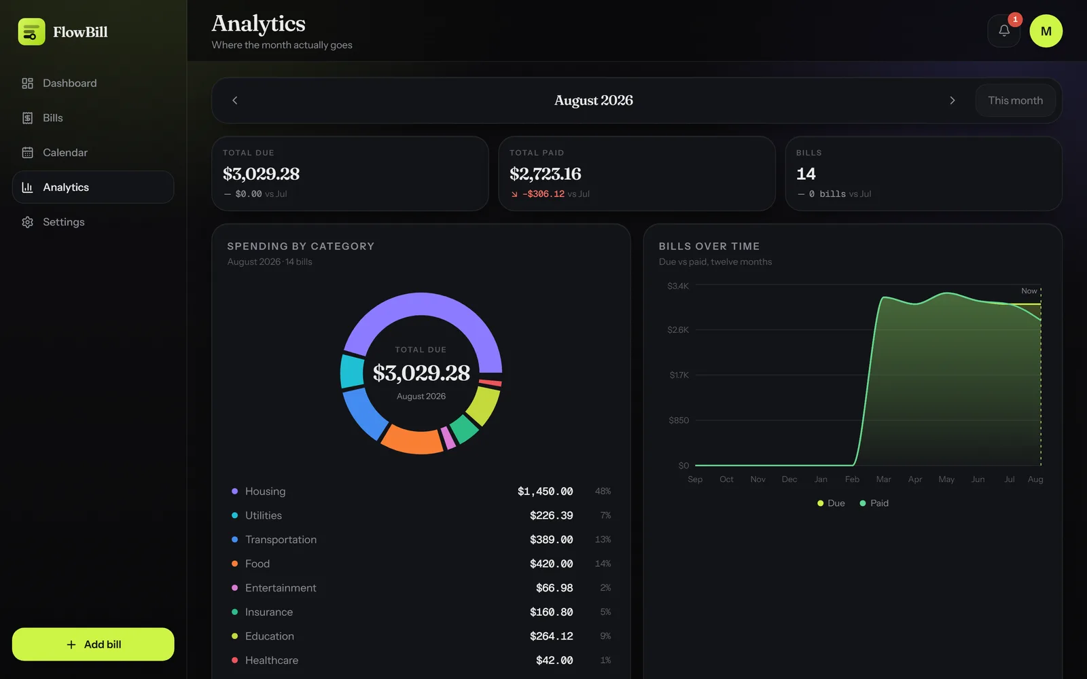
Task: Click the Add bill button
Action: coord(93,644)
